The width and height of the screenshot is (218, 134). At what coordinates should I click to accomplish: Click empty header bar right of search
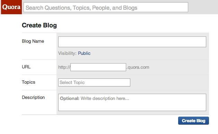pyautogui.click(x=203, y=7)
